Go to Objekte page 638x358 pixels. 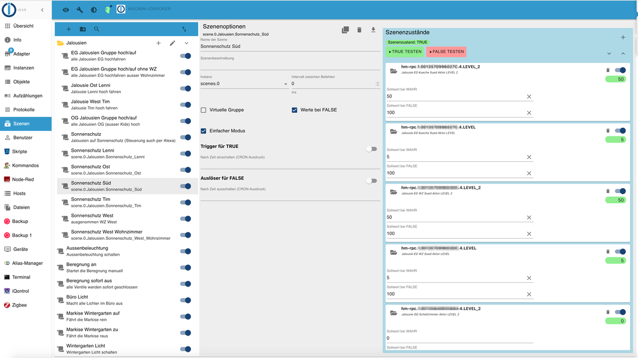pos(26,82)
